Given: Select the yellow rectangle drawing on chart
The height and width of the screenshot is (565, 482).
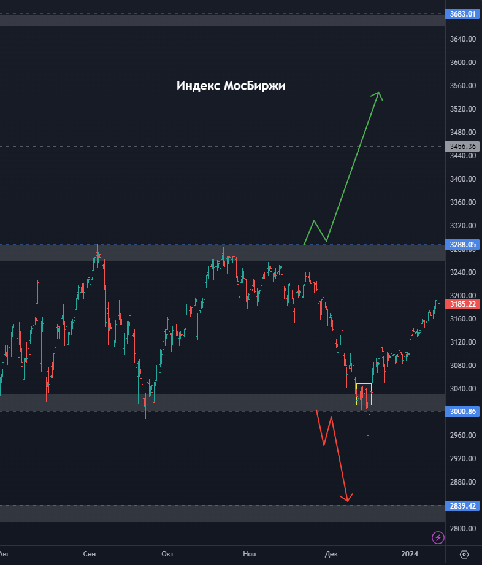Looking at the screenshot, I should [364, 394].
